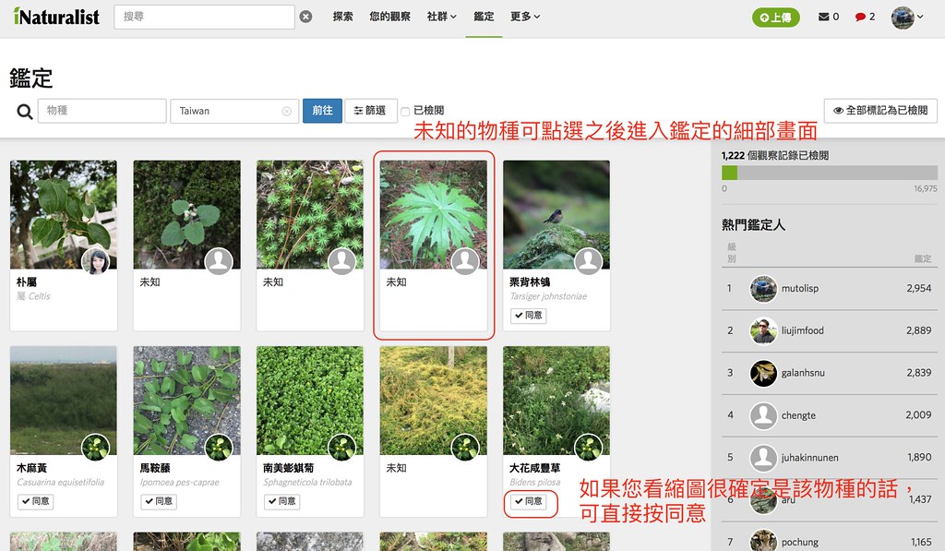Image resolution: width=945 pixels, height=551 pixels.
Task: Expand the 更多 dropdown menu
Action: click(x=525, y=17)
